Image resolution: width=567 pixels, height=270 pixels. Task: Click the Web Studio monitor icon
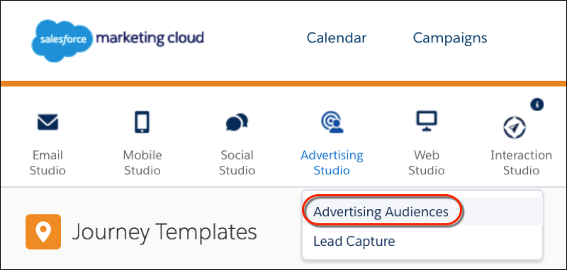click(x=427, y=120)
